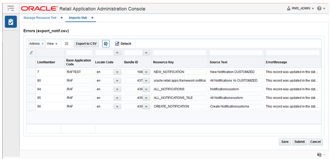Image resolution: width=330 pixels, height=159 pixels.
Task: Click the Base Application Code column header
Action: (x=78, y=62)
